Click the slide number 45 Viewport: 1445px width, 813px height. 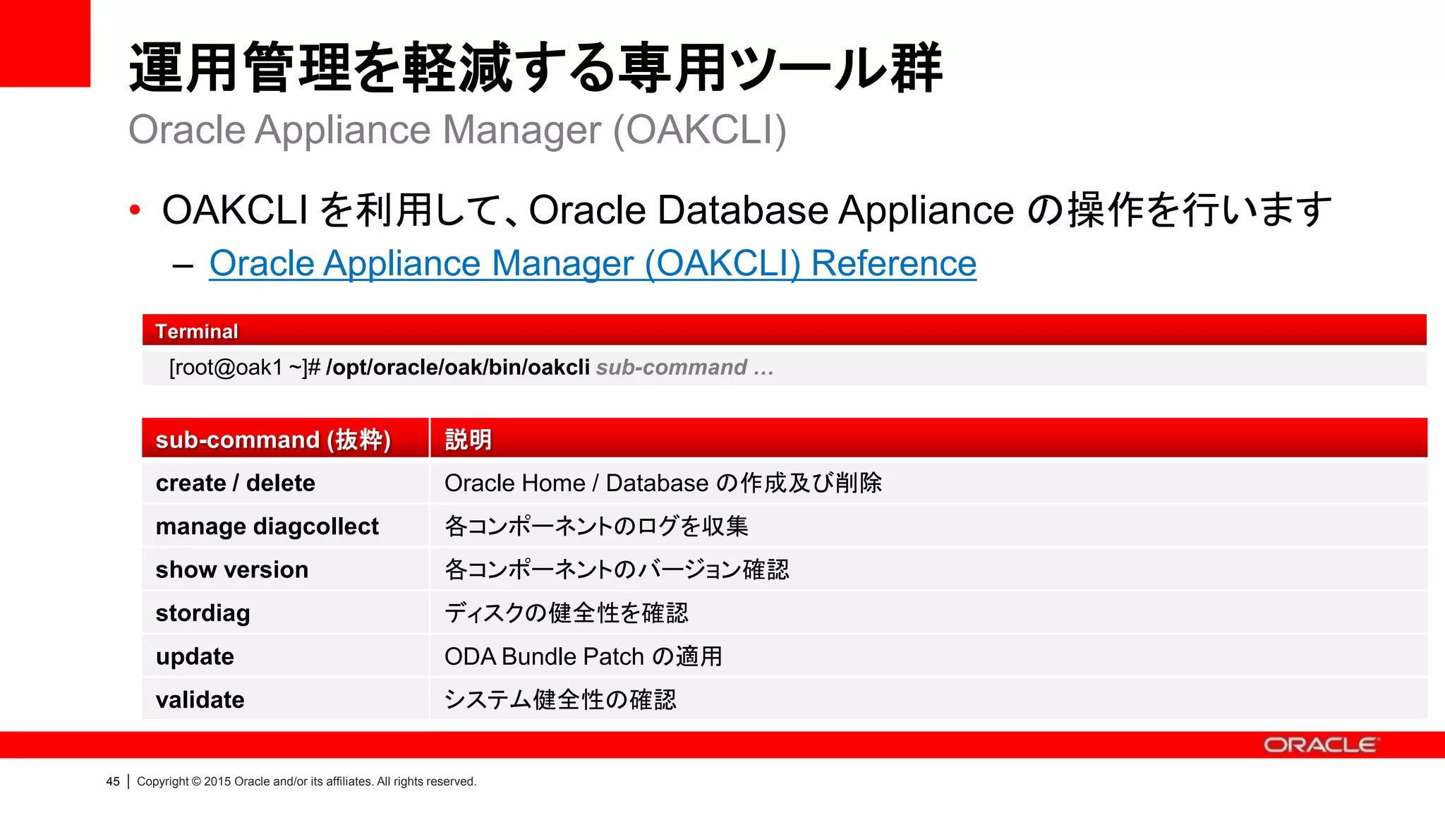coord(113,781)
